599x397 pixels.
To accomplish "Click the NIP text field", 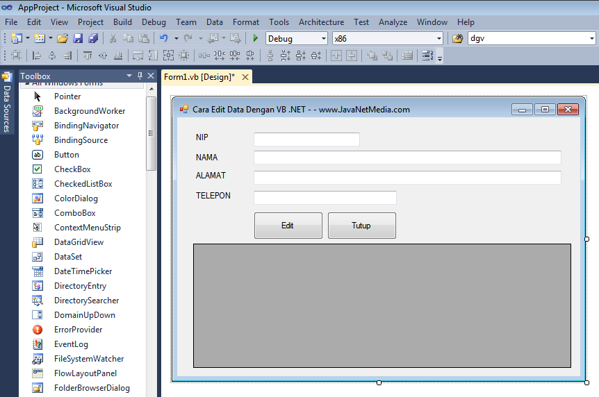I will (306, 140).
